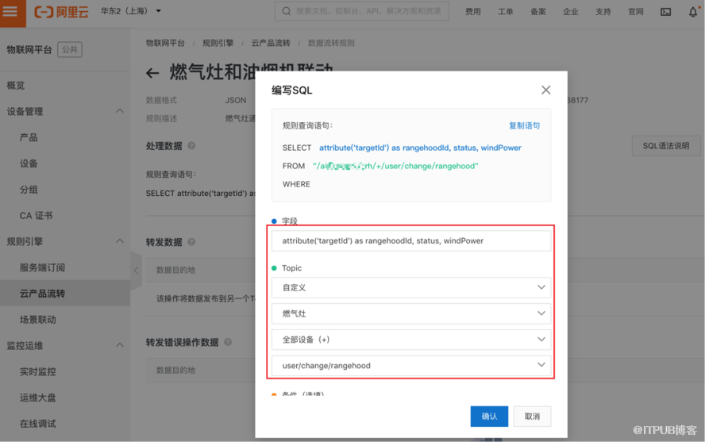Click the 确认 button
The height and width of the screenshot is (442, 705).
(x=489, y=417)
